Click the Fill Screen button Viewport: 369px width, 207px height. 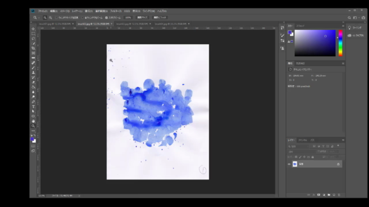coord(160,18)
